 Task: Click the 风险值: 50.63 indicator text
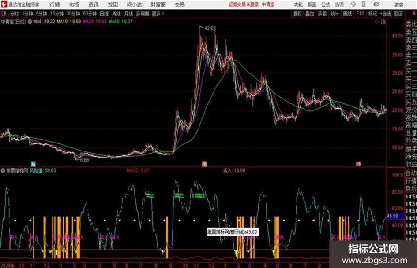click(43, 170)
